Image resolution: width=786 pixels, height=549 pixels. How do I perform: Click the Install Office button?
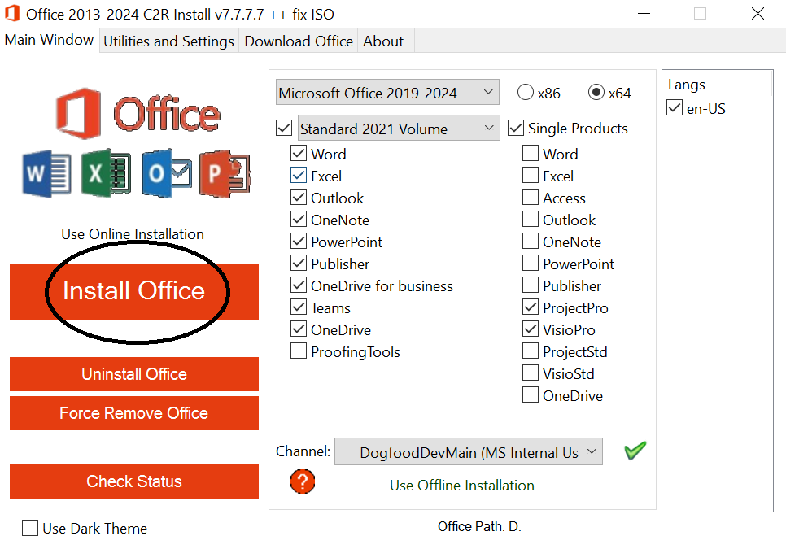click(x=133, y=291)
